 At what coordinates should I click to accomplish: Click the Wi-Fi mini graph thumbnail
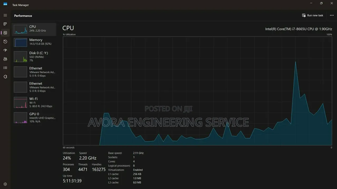point(20,102)
